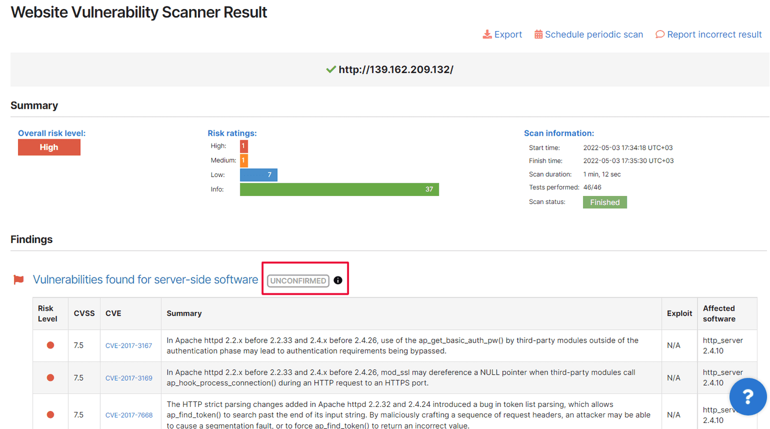Expand the Findings section header
The width and height of the screenshot is (770, 429).
[31, 239]
